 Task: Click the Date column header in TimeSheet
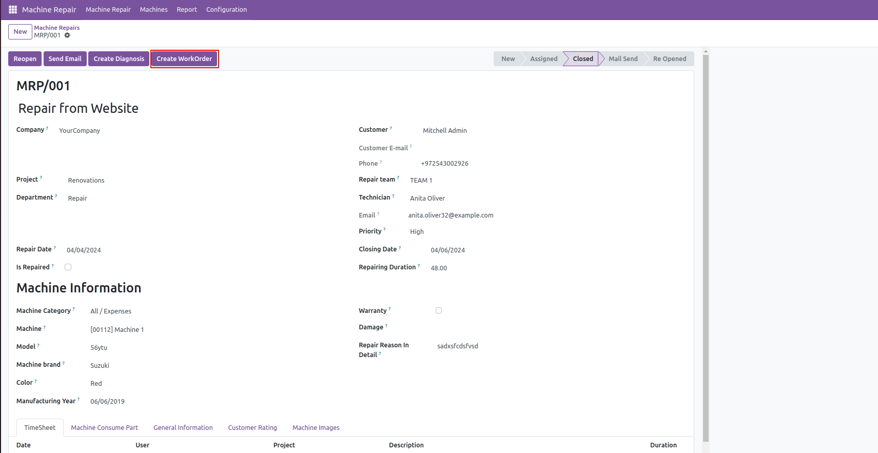[24, 445]
